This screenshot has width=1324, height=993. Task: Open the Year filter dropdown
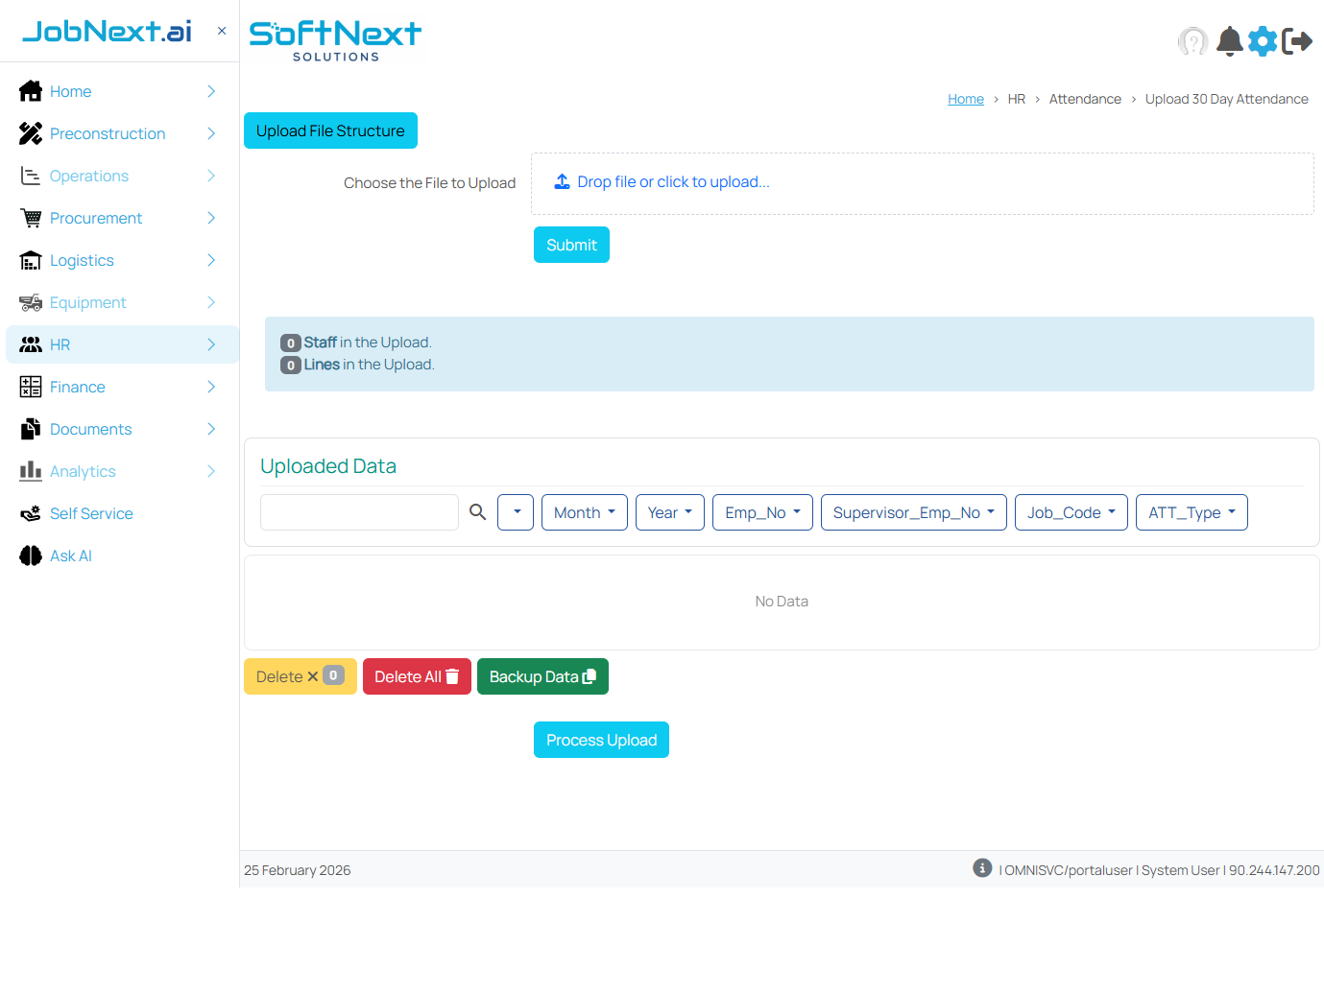click(669, 512)
